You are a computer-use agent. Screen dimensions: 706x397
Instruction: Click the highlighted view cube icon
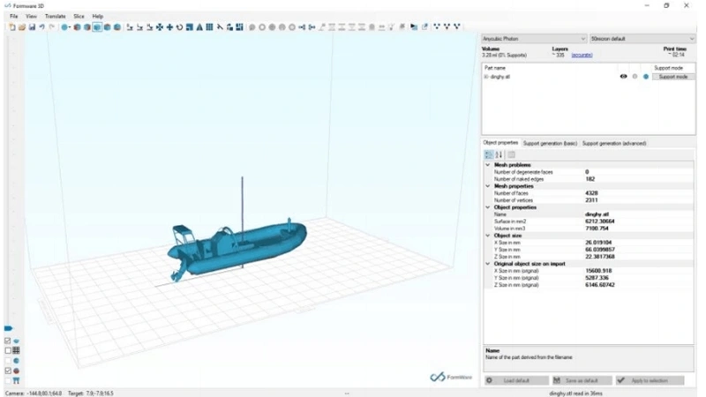point(97,27)
